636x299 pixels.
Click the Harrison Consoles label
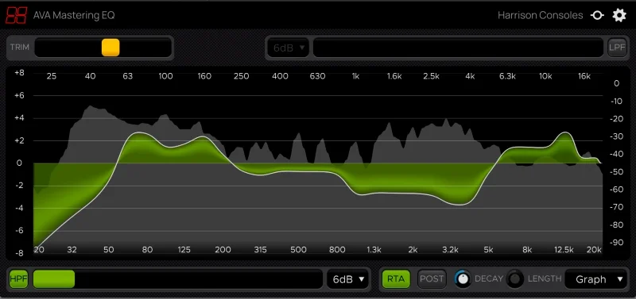point(541,15)
